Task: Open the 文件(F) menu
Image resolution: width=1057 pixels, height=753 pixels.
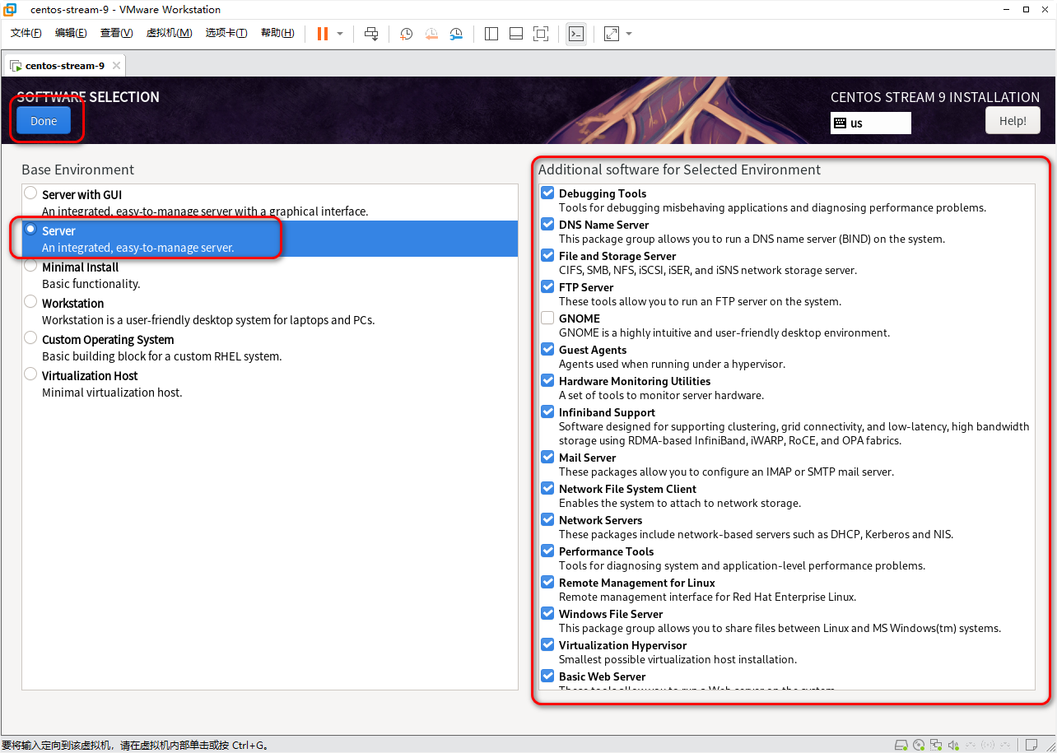Action: 26,33
